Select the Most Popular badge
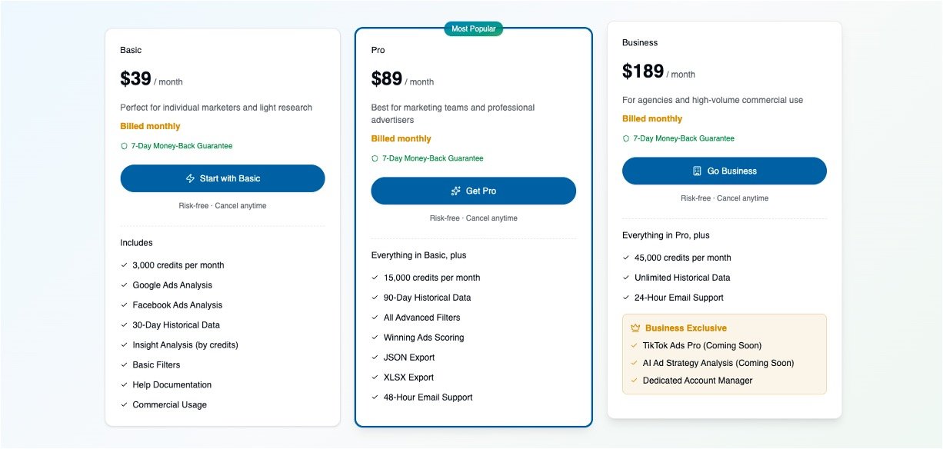 pos(474,29)
